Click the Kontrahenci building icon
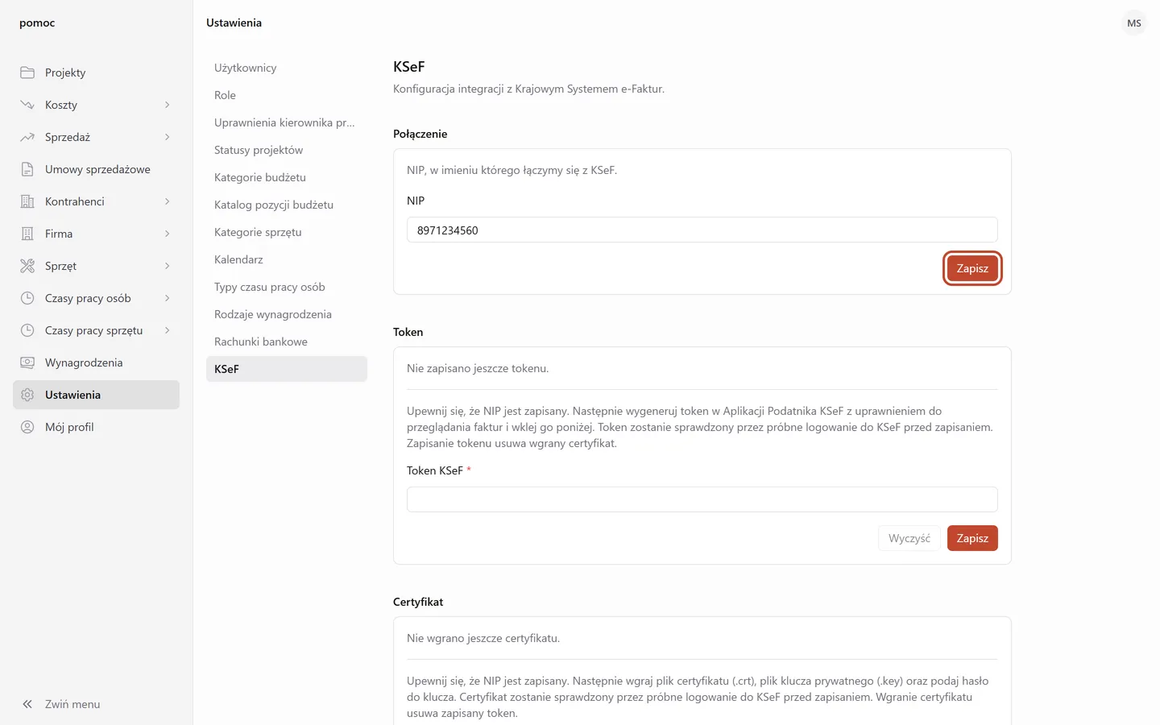This screenshot has height=725, width=1160. [x=27, y=201]
